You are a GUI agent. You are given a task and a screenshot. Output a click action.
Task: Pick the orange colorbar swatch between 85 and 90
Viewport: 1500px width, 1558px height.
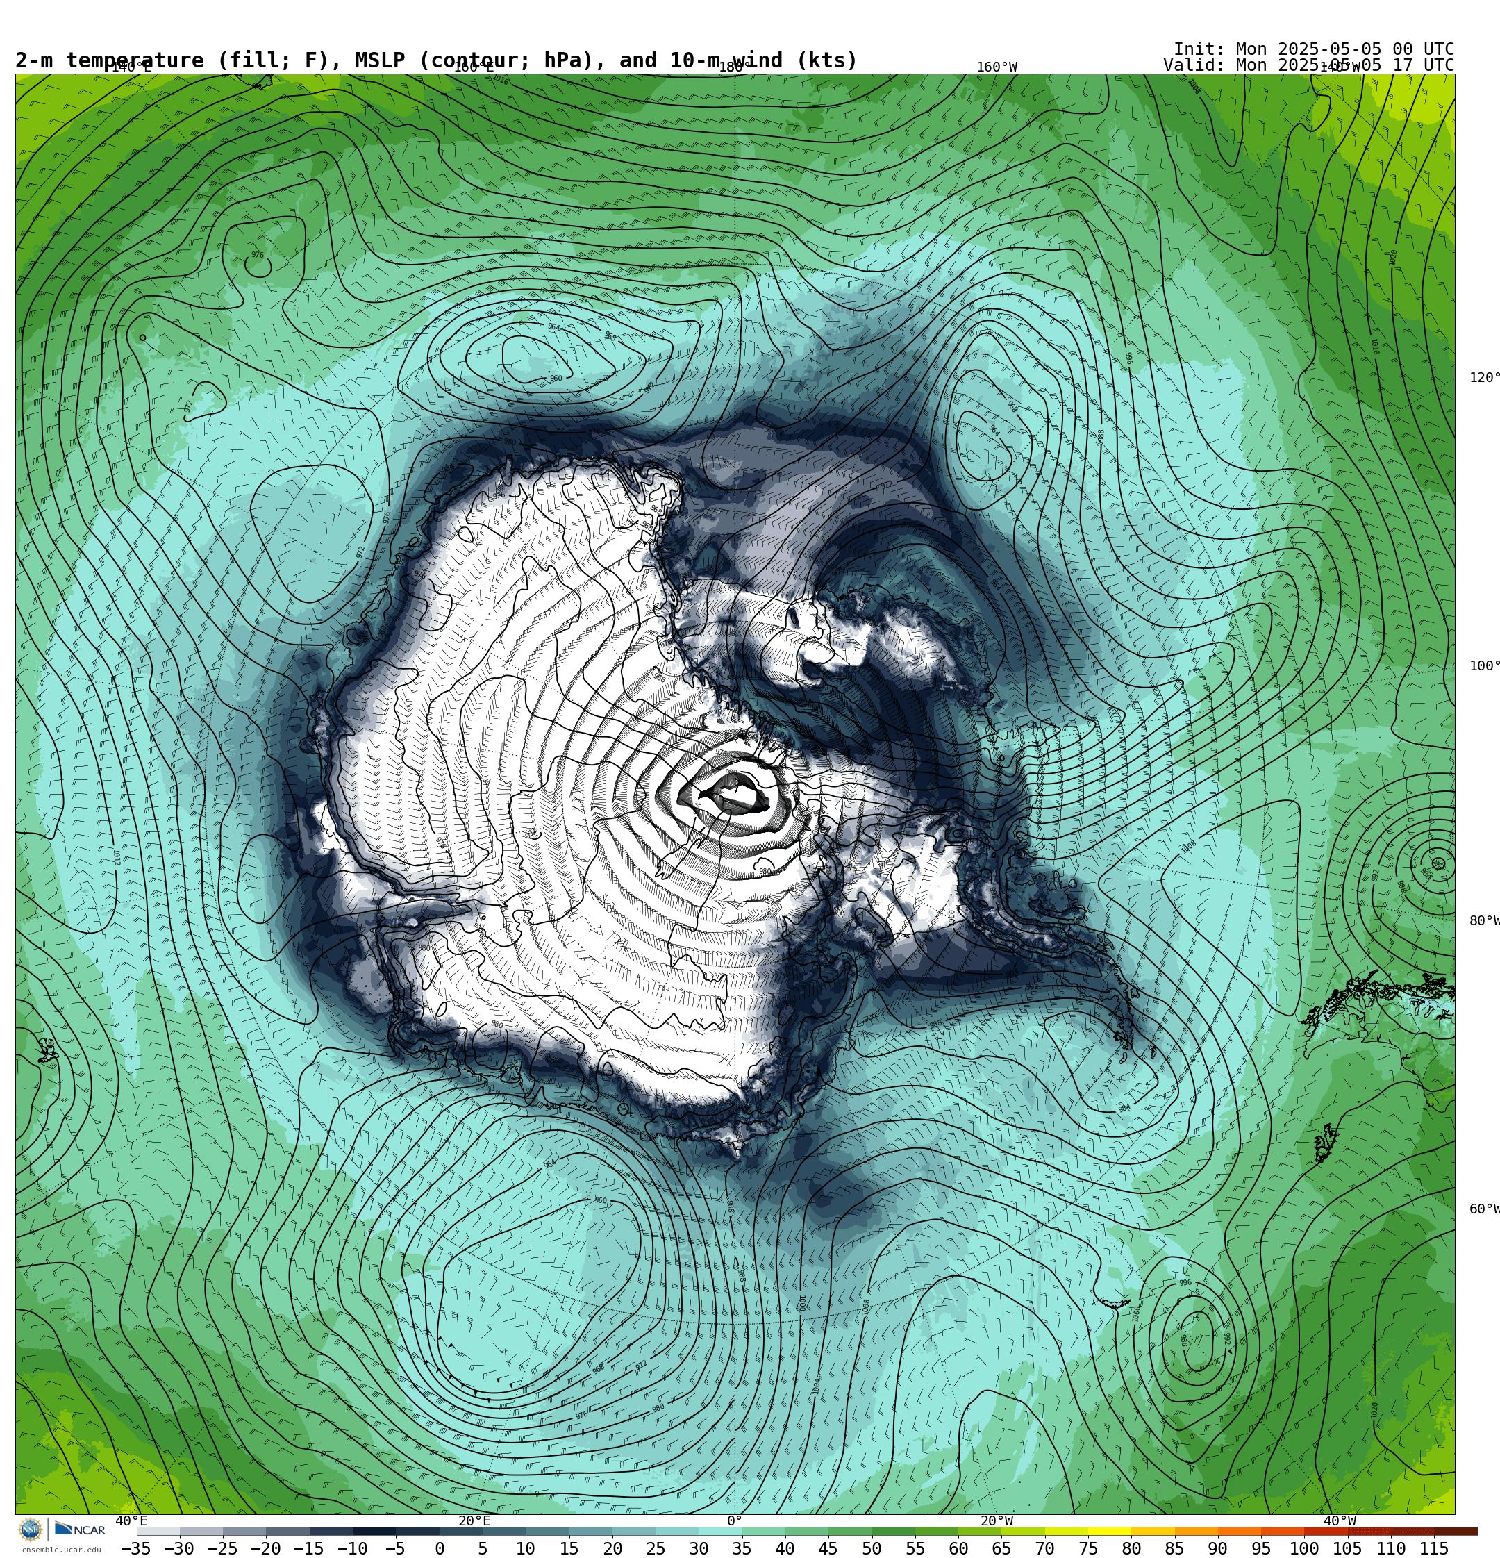pyautogui.click(x=1197, y=1531)
